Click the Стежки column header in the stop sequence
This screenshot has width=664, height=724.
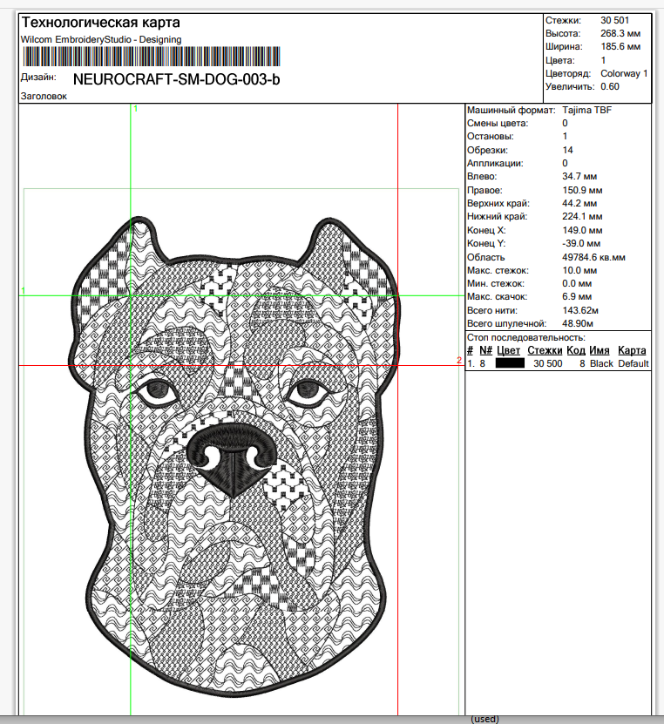[545, 350]
